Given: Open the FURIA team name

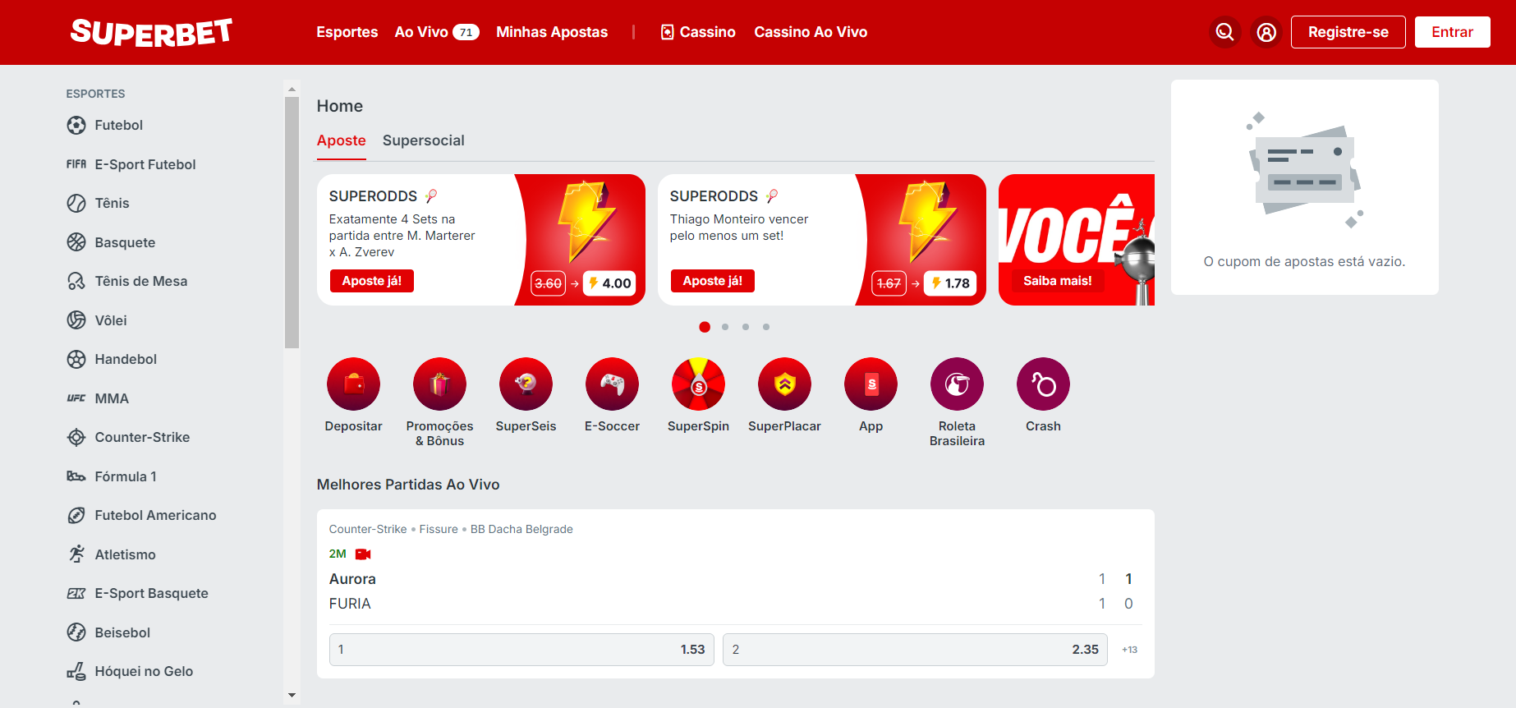Looking at the screenshot, I should click(x=350, y=604).
